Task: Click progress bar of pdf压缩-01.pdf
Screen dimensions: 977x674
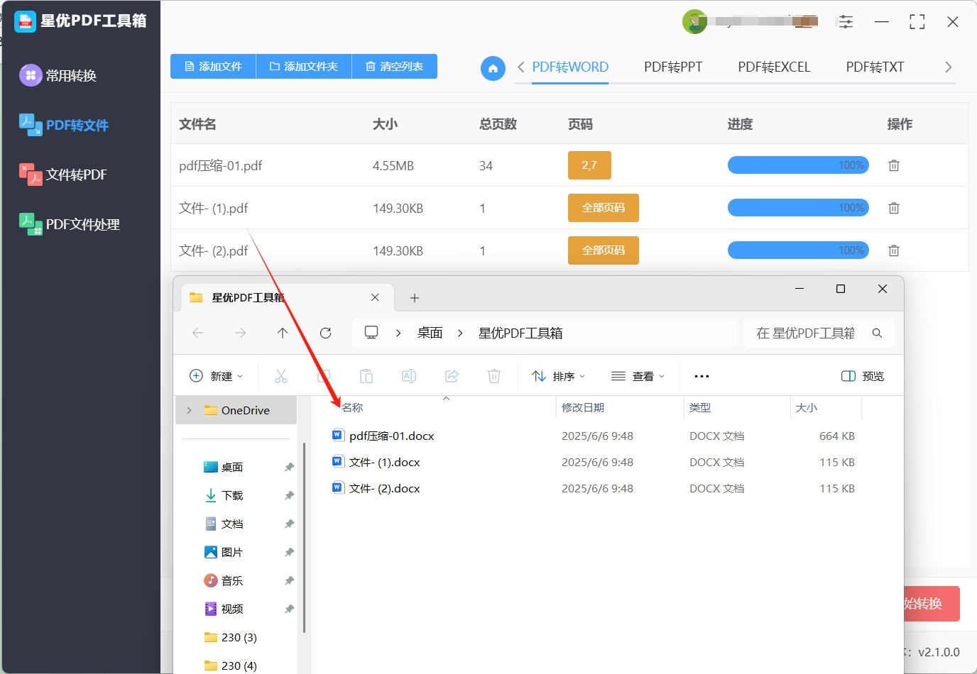Action: [798, 165]
